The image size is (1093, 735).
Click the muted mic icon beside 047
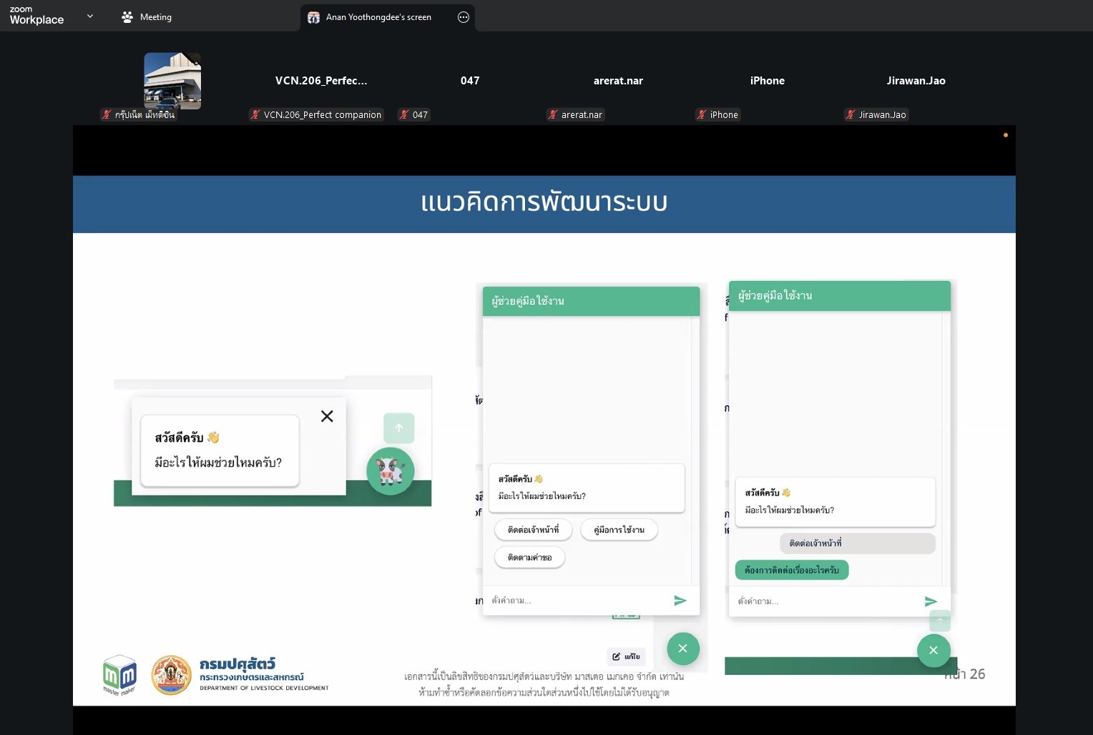405,114
